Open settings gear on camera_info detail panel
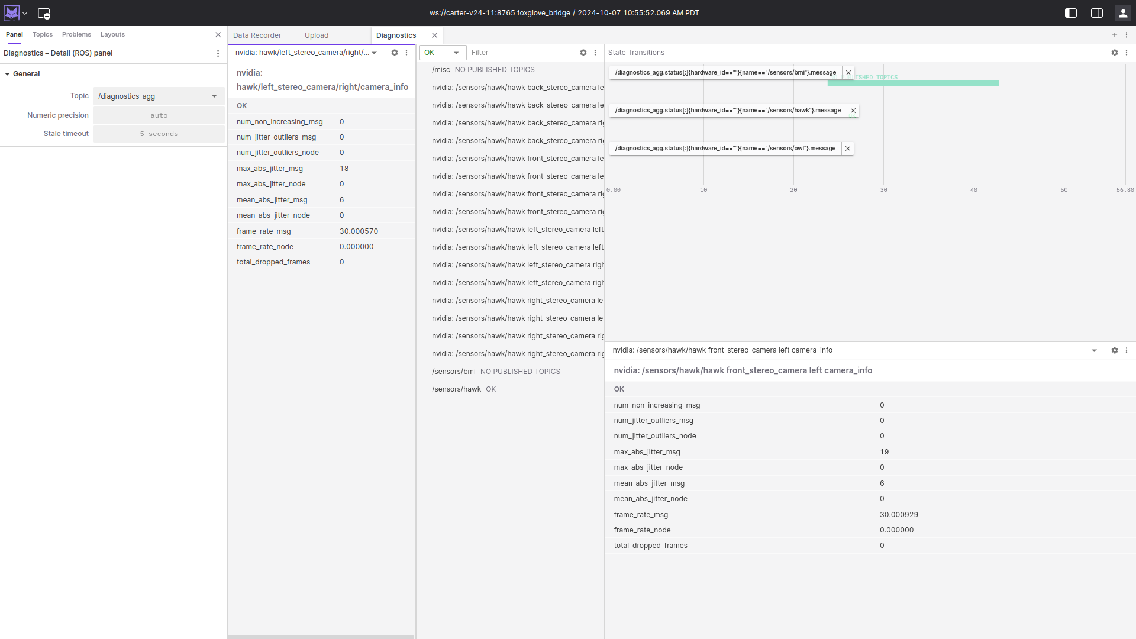The height and width of the screenshot is (639, 1136). [1115, 350]
